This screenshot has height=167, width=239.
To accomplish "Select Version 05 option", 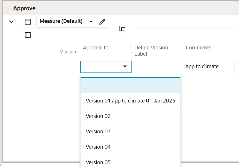I will tap(98, 162).
